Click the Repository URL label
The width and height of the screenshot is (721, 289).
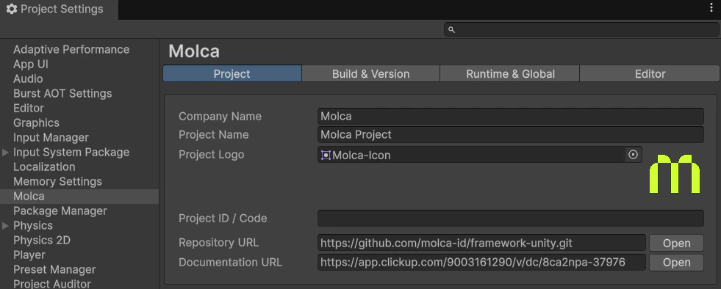[218, 243]
